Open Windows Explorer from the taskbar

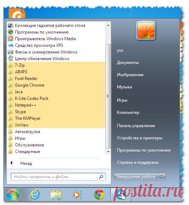56,195
